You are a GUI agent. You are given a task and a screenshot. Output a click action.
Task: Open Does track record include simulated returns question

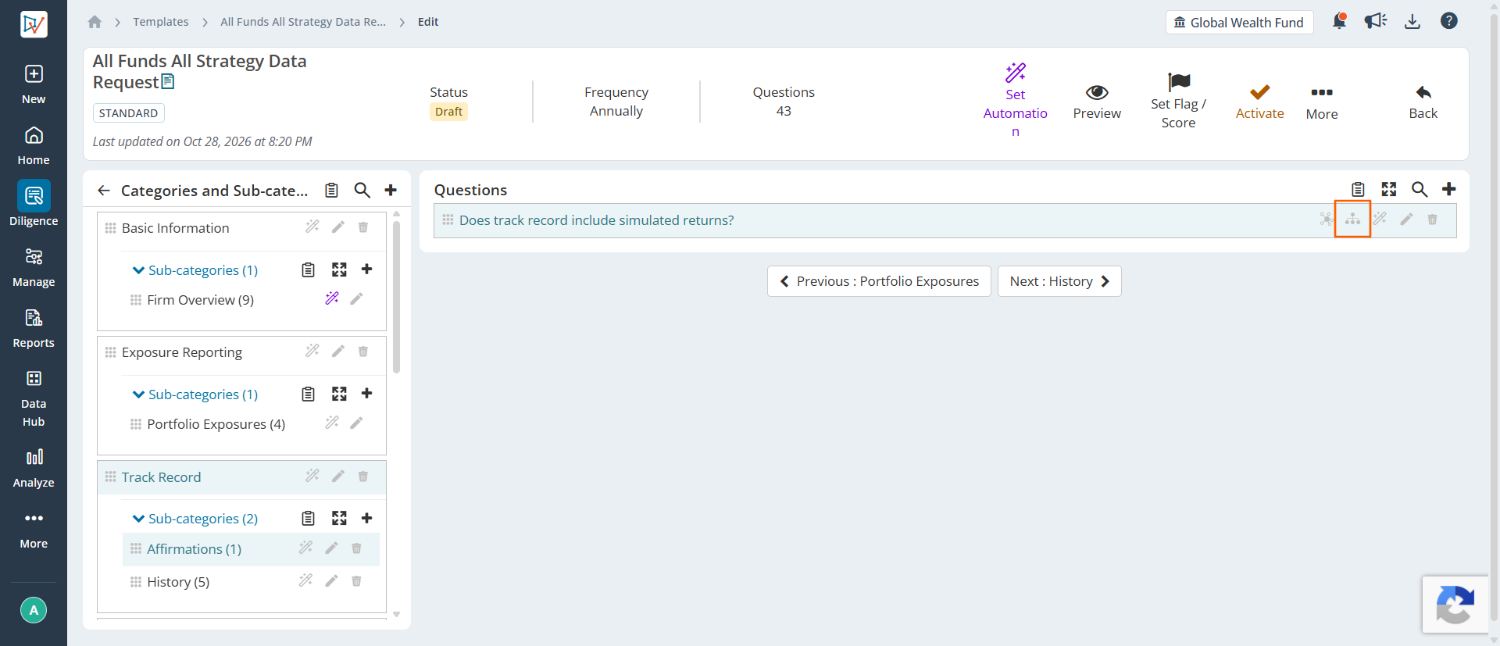pos(597,220)
